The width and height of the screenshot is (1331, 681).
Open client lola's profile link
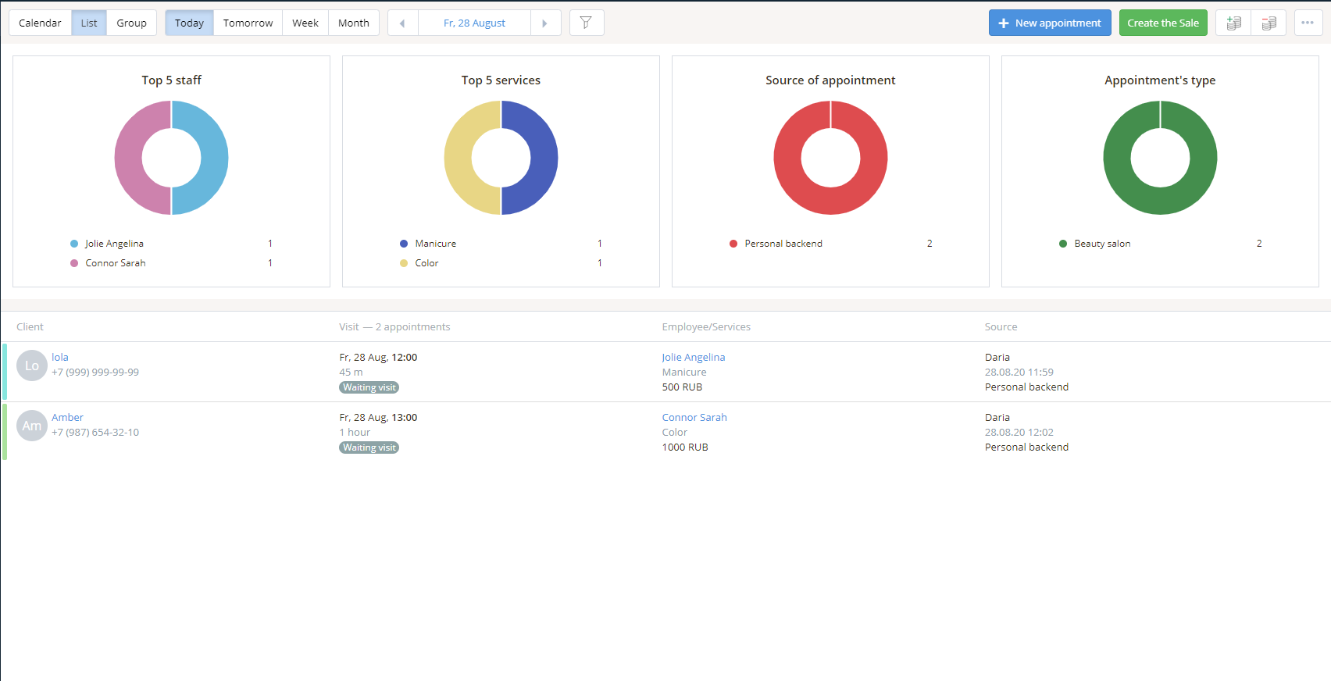(x=60, y=357)
